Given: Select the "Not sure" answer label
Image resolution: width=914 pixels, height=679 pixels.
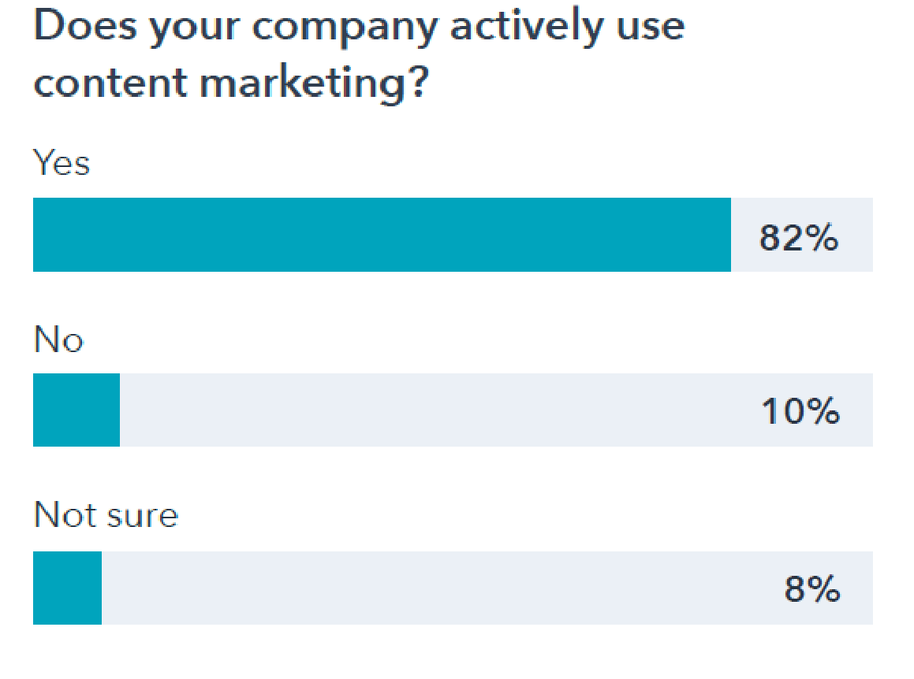Looking at the screenshot, I should pyautogui.click(x=106, y=516).
